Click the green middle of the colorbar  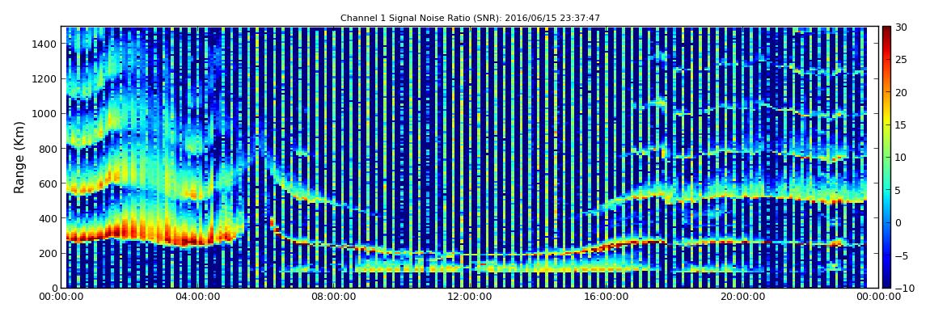click(886, 157)
